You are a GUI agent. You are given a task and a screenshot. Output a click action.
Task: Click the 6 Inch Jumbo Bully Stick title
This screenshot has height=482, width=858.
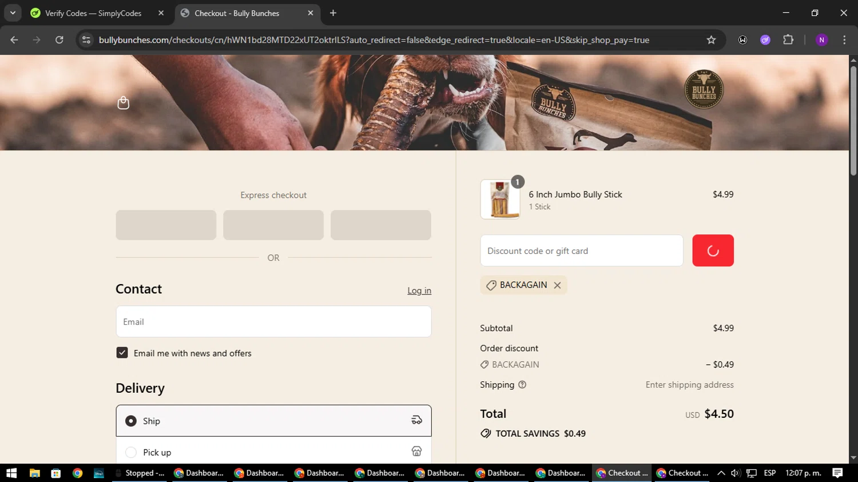pyautogui.click(x=575, y=194)
